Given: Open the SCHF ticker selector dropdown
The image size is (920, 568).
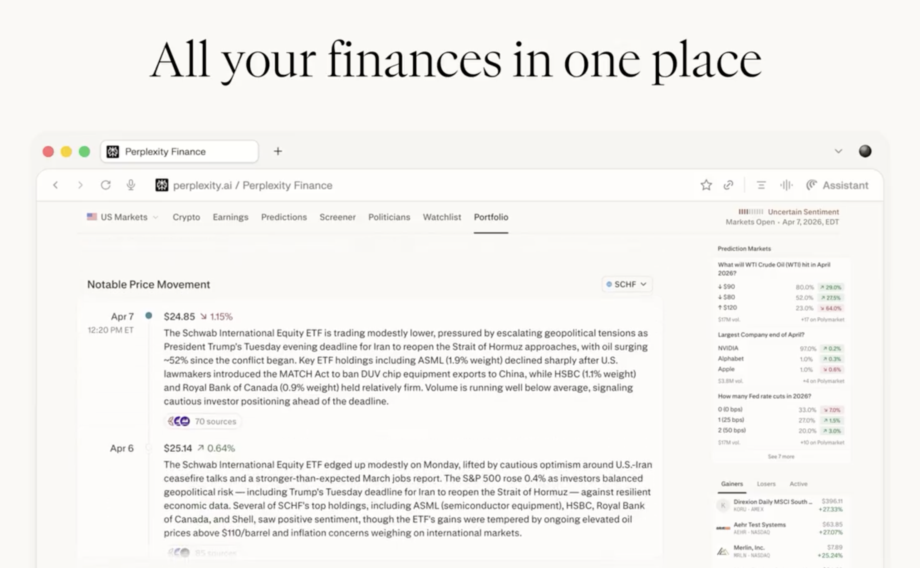Looking at the screenshot, I should pyautogui.click(x=627, y=284).
